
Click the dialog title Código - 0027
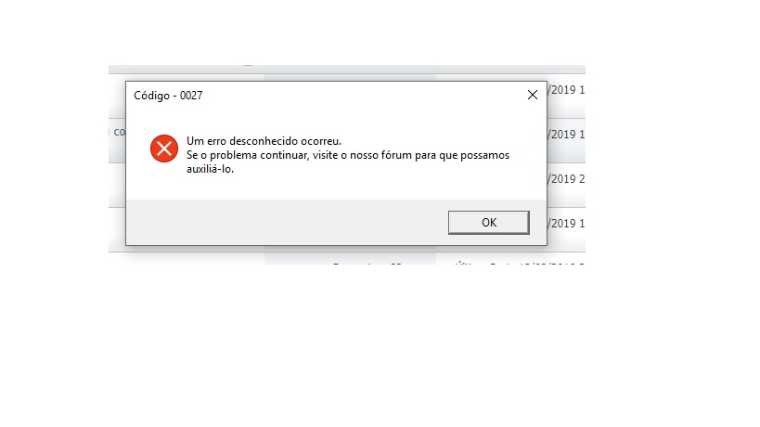point(168,96)
